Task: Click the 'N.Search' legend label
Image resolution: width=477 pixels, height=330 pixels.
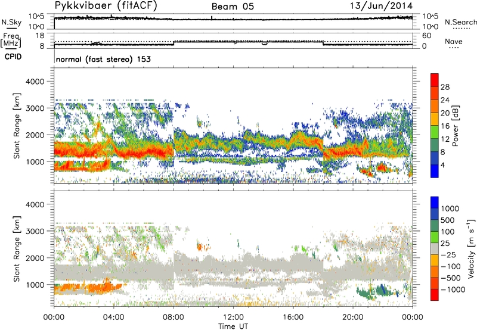Action: click(460, 22)
